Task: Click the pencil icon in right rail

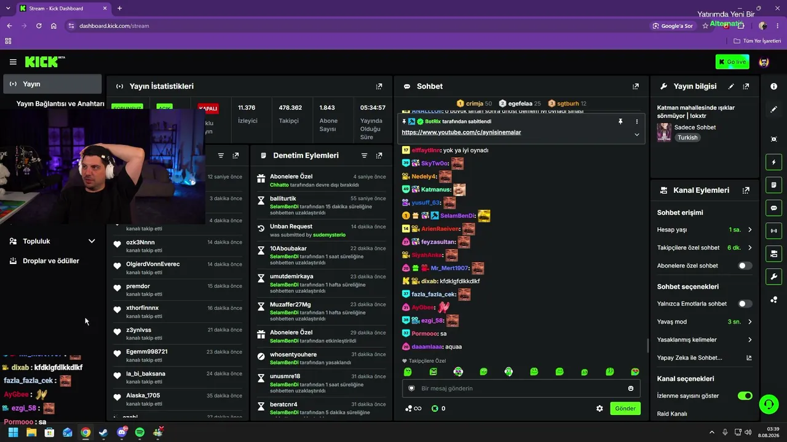Action: pyautogui.click(x=773, y=109)
